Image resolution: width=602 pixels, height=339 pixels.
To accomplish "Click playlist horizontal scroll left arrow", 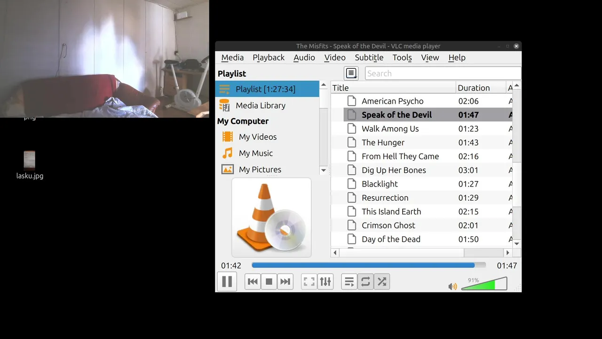I will [335, 253].
